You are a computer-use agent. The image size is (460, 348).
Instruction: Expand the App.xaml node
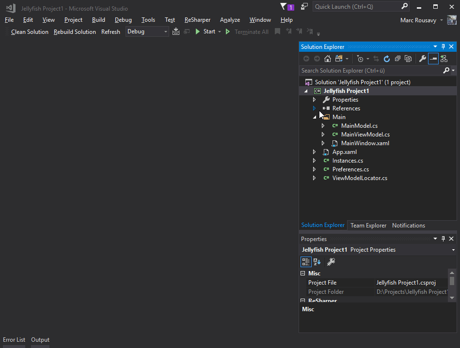314,152
